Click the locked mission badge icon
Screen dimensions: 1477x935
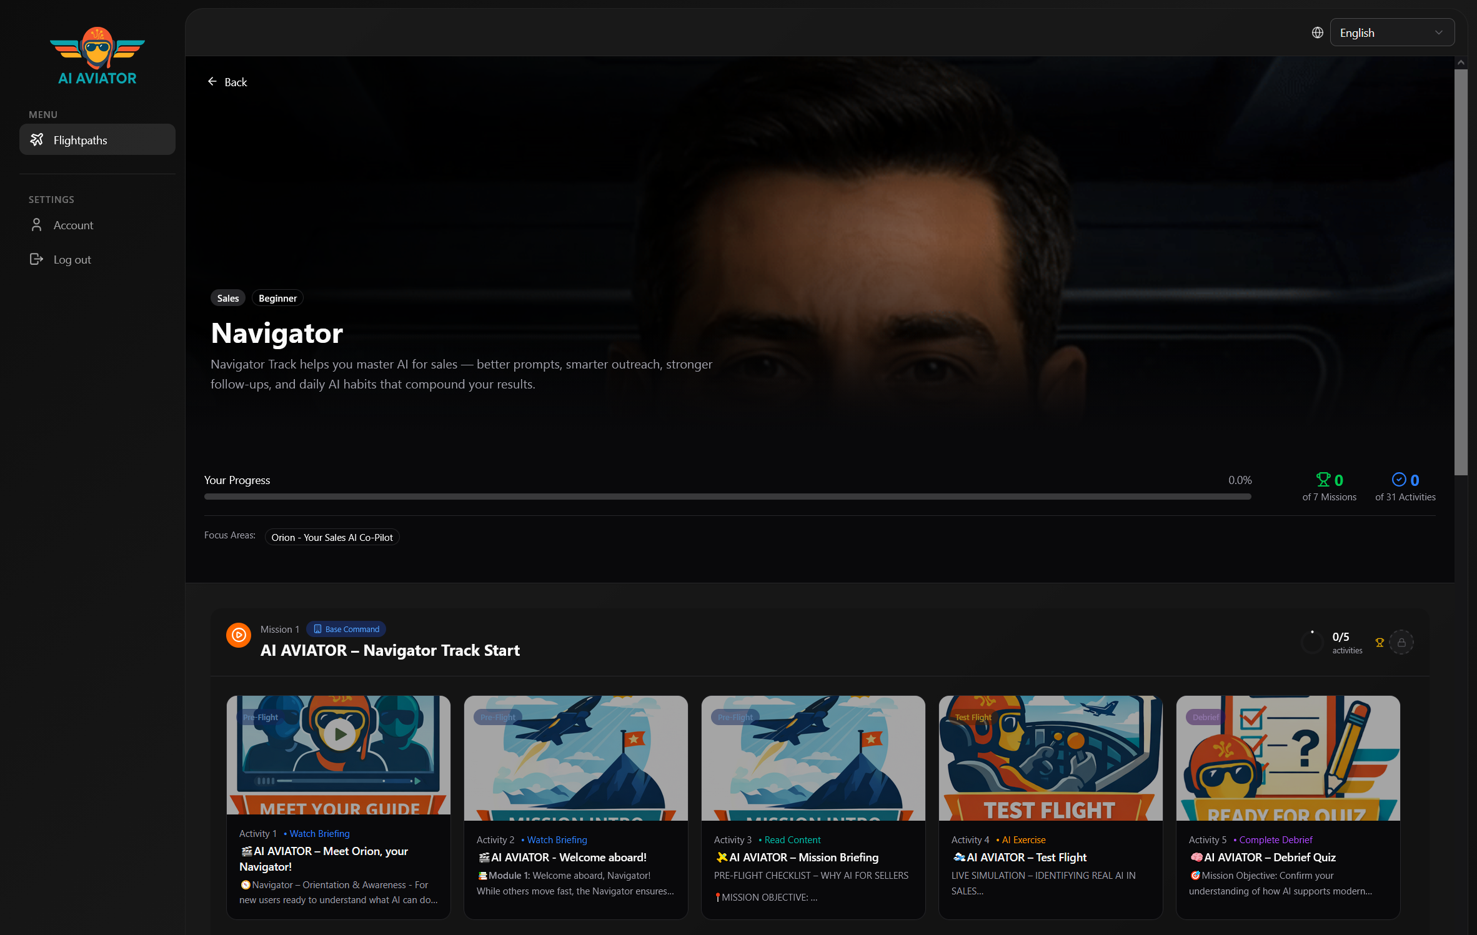point(1401,642)
